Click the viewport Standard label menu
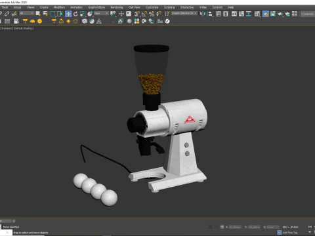 pos(7,28)
